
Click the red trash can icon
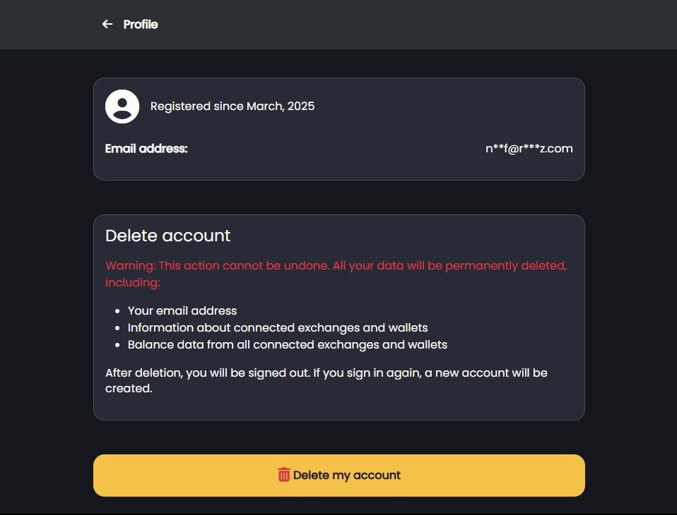[x=283, y=475]
